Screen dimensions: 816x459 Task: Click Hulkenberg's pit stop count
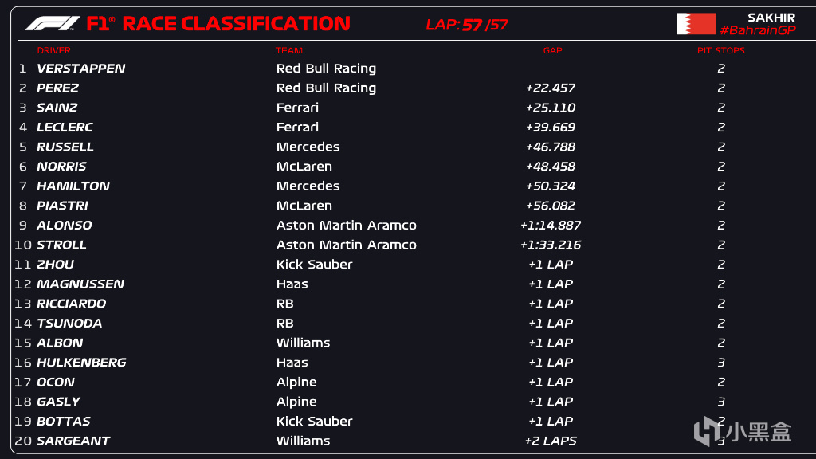[x=720, y=363]
